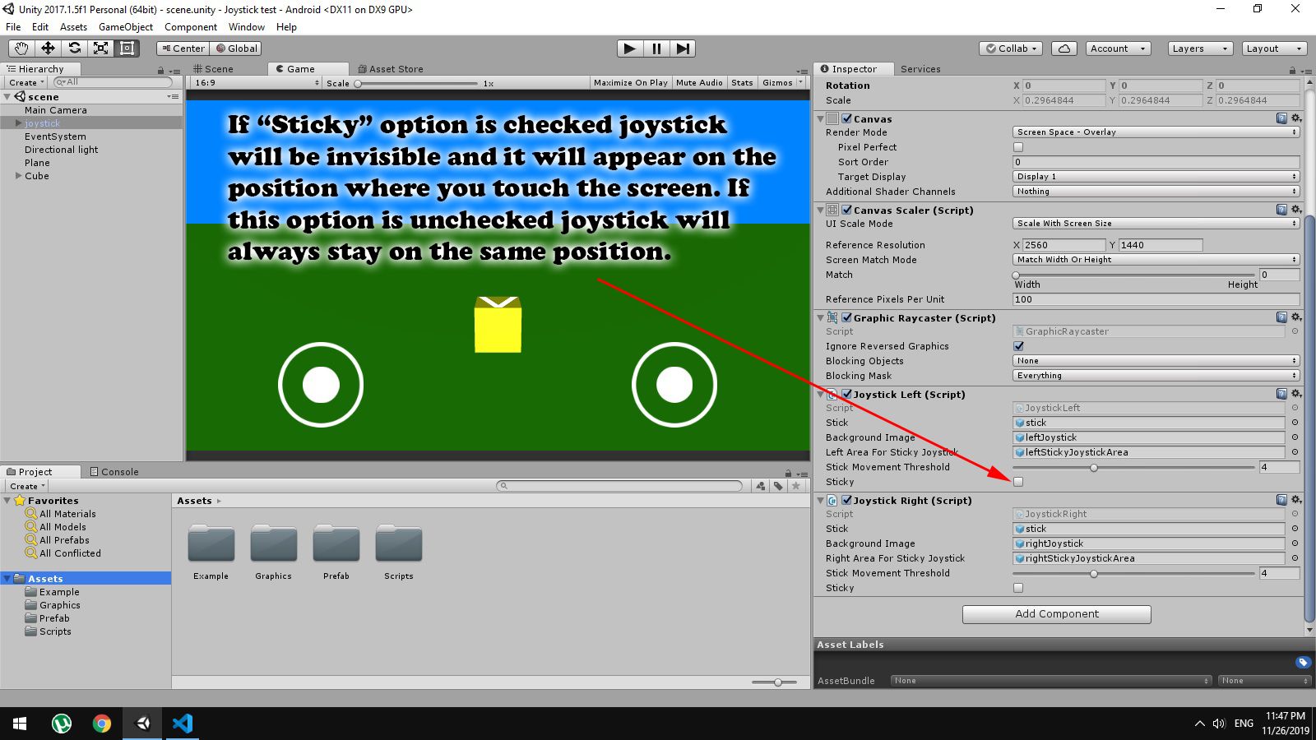Click the Add Component button
Viewport: 1316px width, 740px height.
click(1057, 614)
